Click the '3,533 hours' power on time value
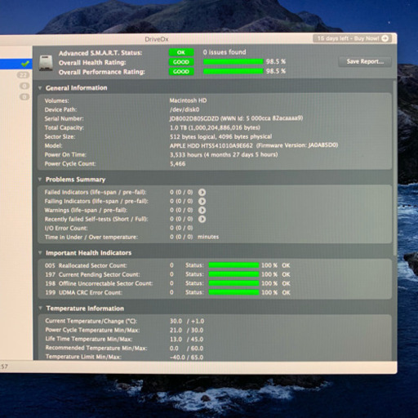 point(186,154)
